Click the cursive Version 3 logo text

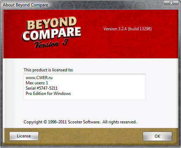coord(51,44)
